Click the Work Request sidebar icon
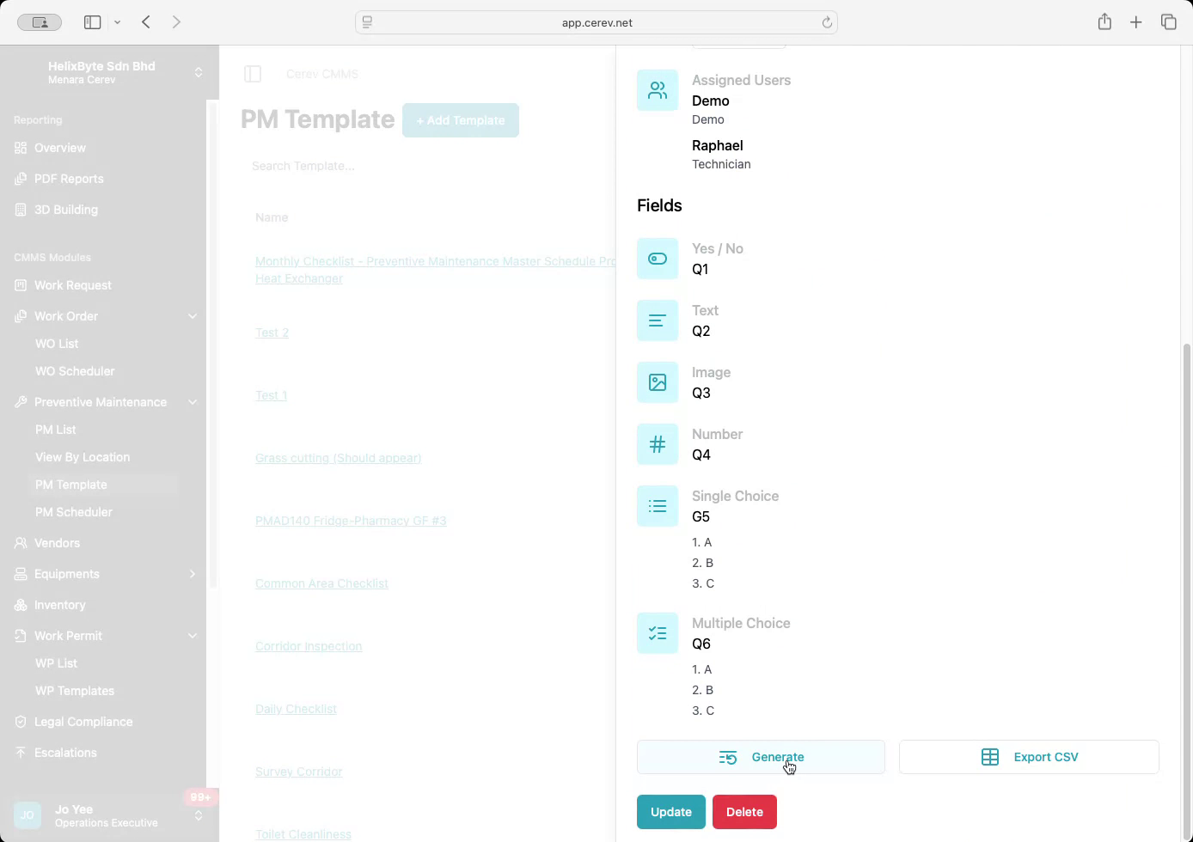The image size is (1193, 842). tap(21, 285)
